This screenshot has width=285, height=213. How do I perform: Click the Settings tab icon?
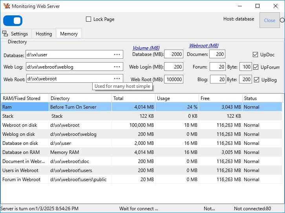5,33
